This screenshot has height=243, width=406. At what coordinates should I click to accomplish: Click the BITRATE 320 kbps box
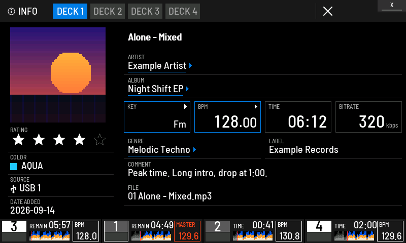tap(368, 117)
